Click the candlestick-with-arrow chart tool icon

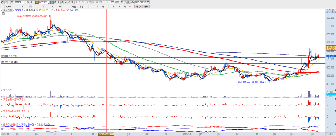coord(122,2)
